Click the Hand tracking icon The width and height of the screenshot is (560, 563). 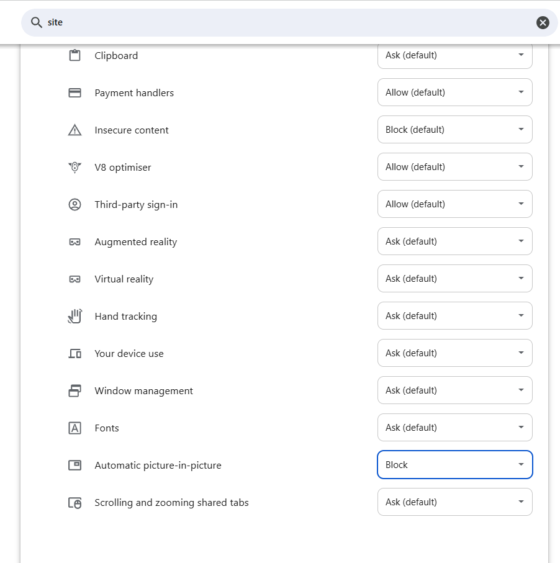[x=75, y=317]
